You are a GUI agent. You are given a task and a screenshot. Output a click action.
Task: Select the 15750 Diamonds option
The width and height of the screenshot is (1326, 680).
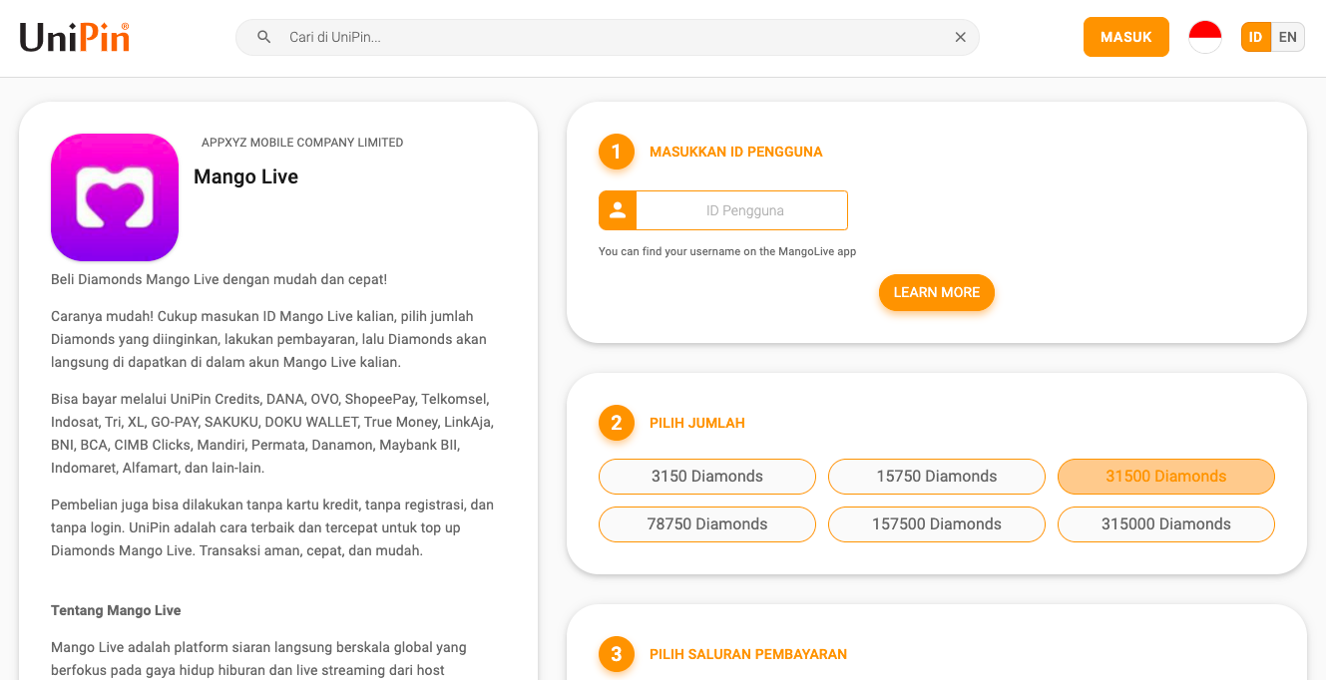click(x=936, y=477)
